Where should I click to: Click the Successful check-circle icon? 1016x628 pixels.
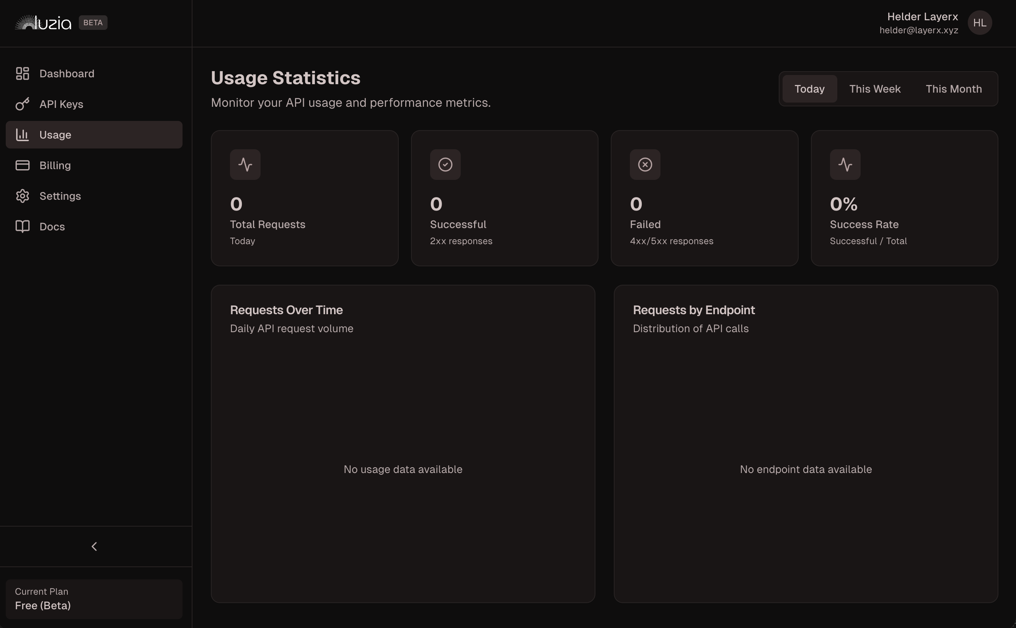(x=445, y=165)
